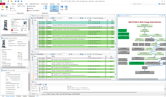Viewport: 166px width, 97px height.
Task: Click the High Level Communication search field
Action: click(63, 18)
